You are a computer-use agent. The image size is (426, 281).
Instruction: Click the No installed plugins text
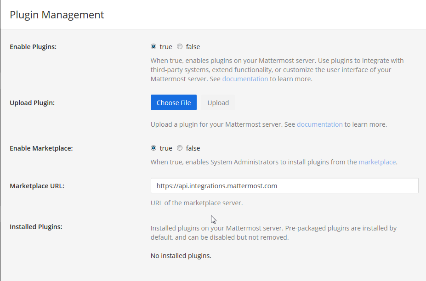click(x=181, y=256)
